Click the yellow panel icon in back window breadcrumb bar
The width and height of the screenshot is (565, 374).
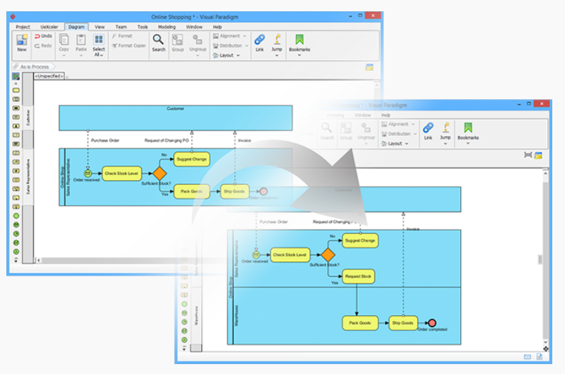click(x=370, y=67)
